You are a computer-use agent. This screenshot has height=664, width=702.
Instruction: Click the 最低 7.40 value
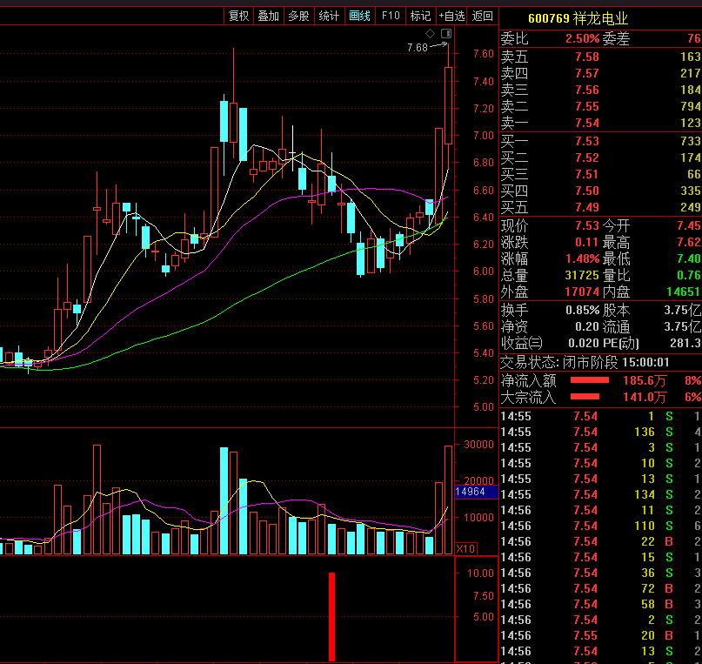point(689,258)
